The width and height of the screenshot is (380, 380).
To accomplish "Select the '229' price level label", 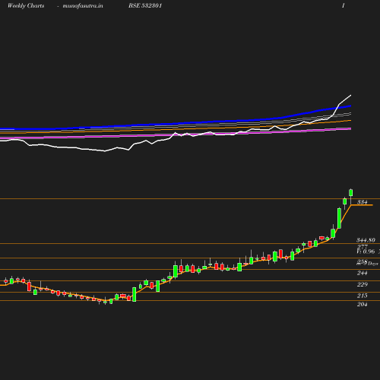I will click(363, 284).
